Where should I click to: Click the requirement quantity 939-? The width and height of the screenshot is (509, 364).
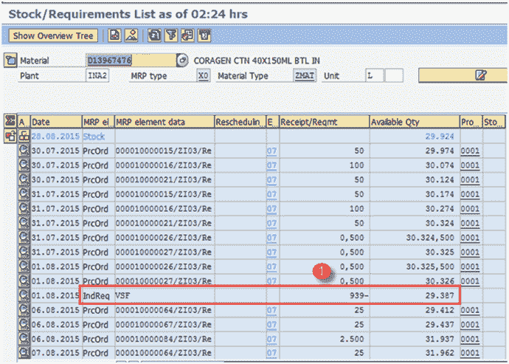click(359, 296)
